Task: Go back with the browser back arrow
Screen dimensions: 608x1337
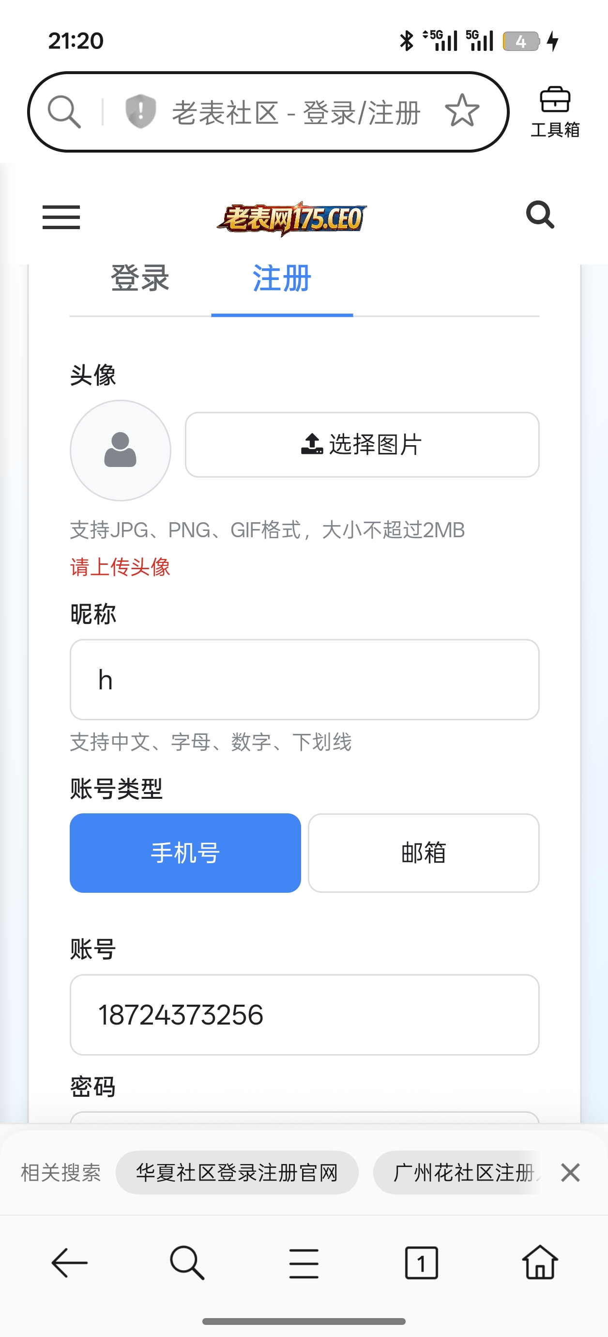Action: 69,1262
